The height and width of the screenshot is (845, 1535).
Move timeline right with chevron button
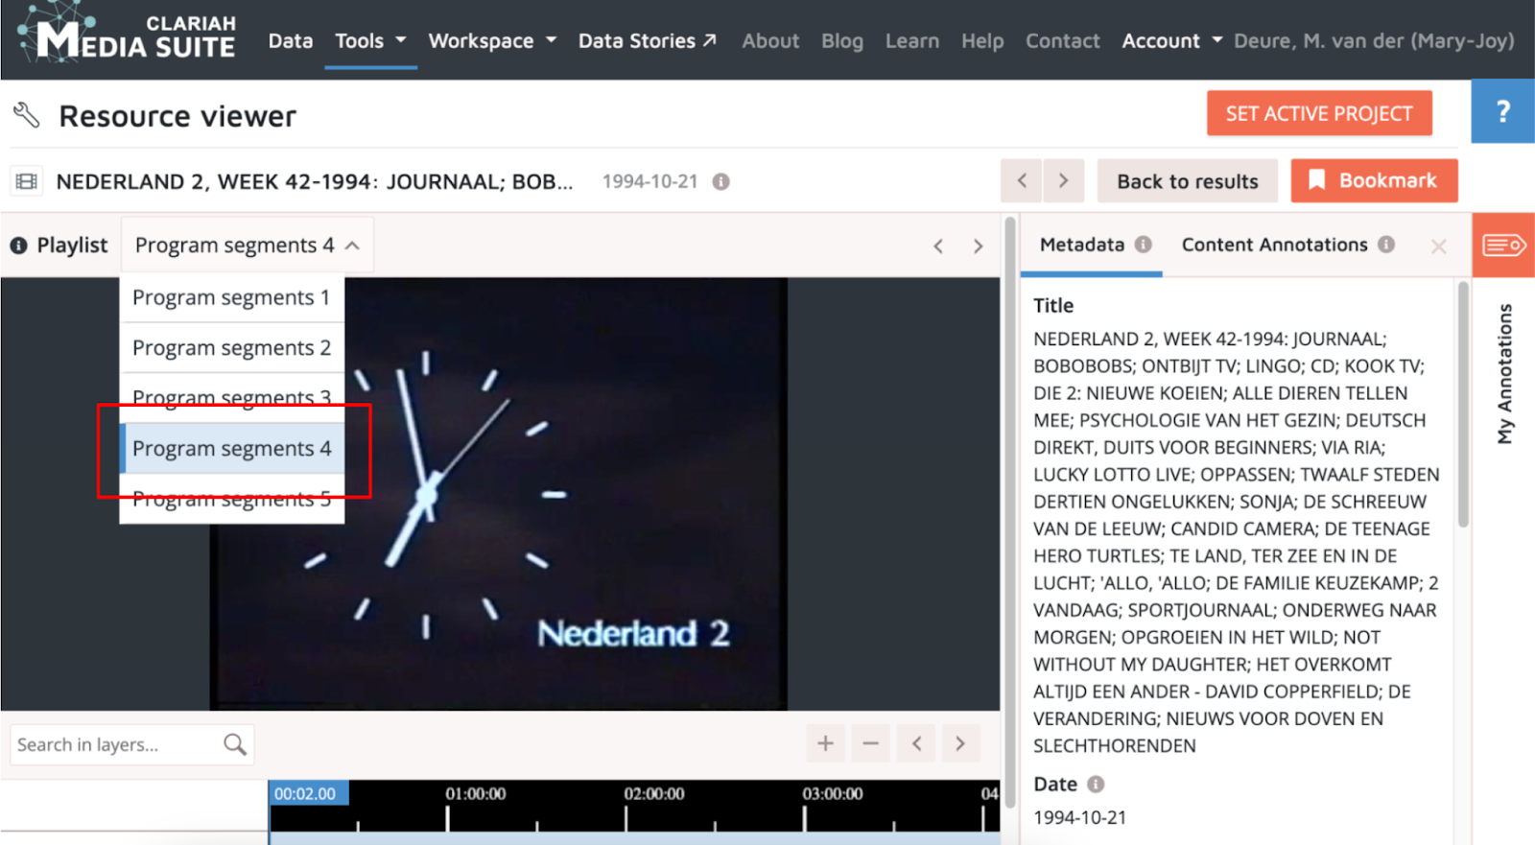coord(960,743)
